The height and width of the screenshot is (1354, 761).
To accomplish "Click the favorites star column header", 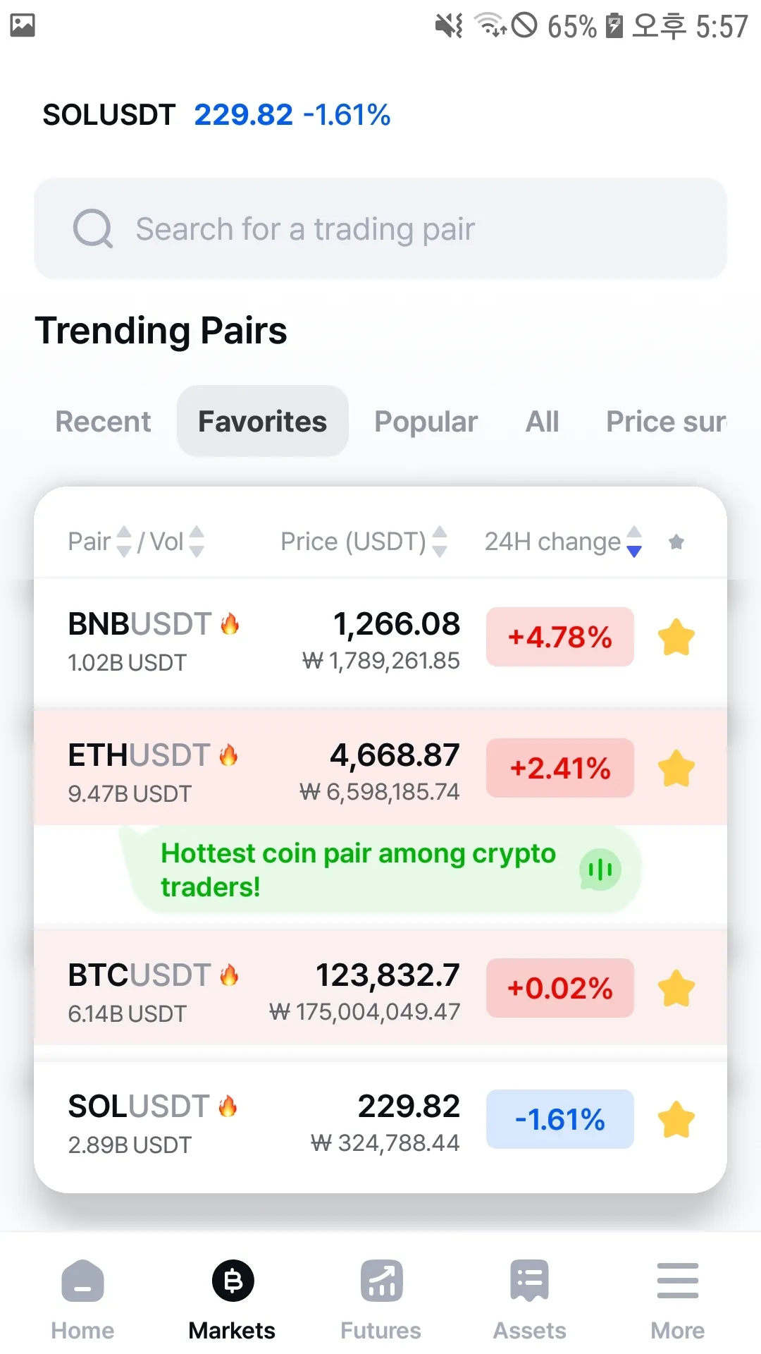I will coord(676,542).
